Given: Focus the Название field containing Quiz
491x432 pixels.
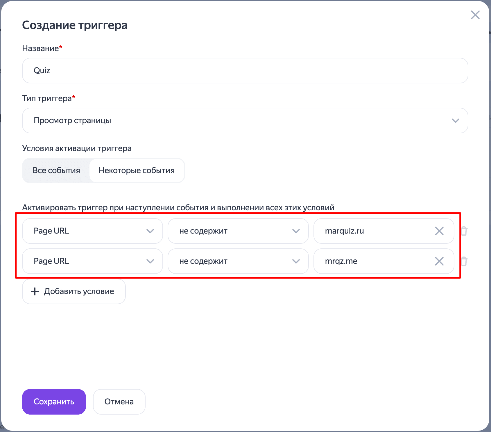Looking at the screenshot, I should (245, 71).
